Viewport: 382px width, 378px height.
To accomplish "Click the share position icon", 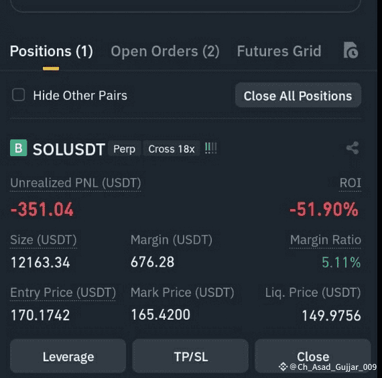I will pyautogui.click(x=353, y=148).
